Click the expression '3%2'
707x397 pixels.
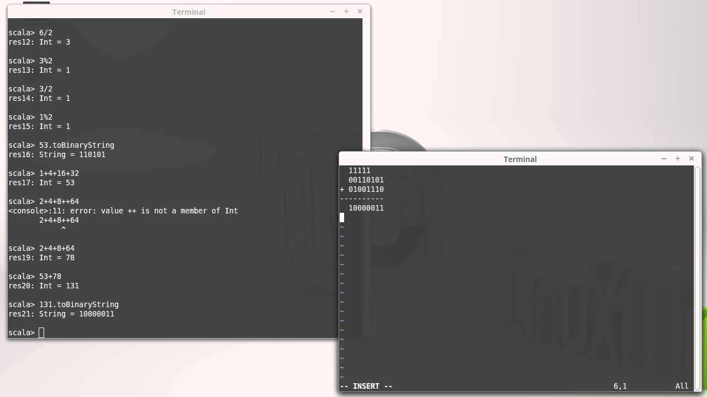click(x=46, y=61)
